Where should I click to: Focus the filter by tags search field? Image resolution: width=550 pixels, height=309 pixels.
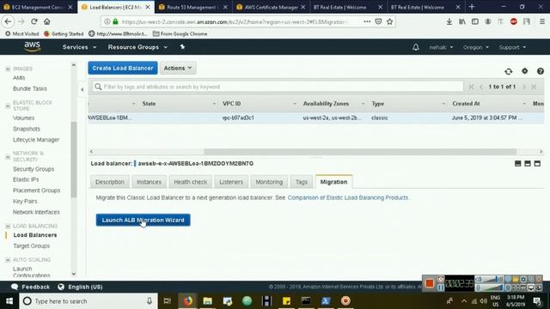278,87
